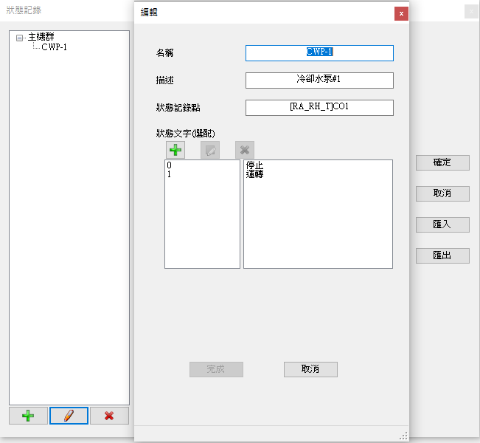Close the 編輯 dialog with the red X
Viewport: 480px width, 443px height.
tap(400, 13)
